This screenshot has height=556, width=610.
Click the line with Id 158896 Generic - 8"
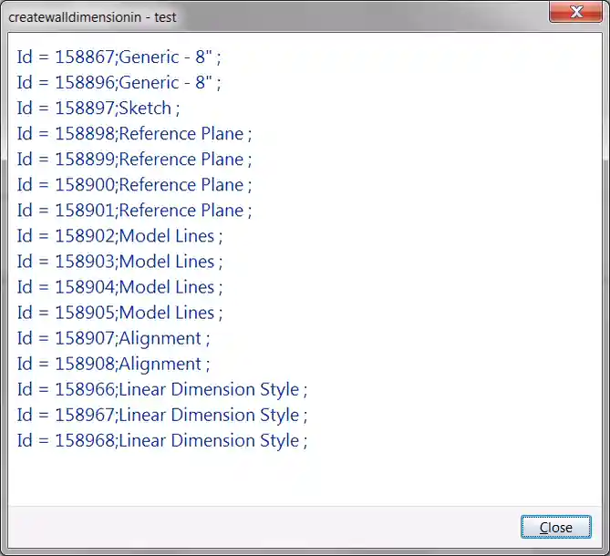[x=119, y=82]
